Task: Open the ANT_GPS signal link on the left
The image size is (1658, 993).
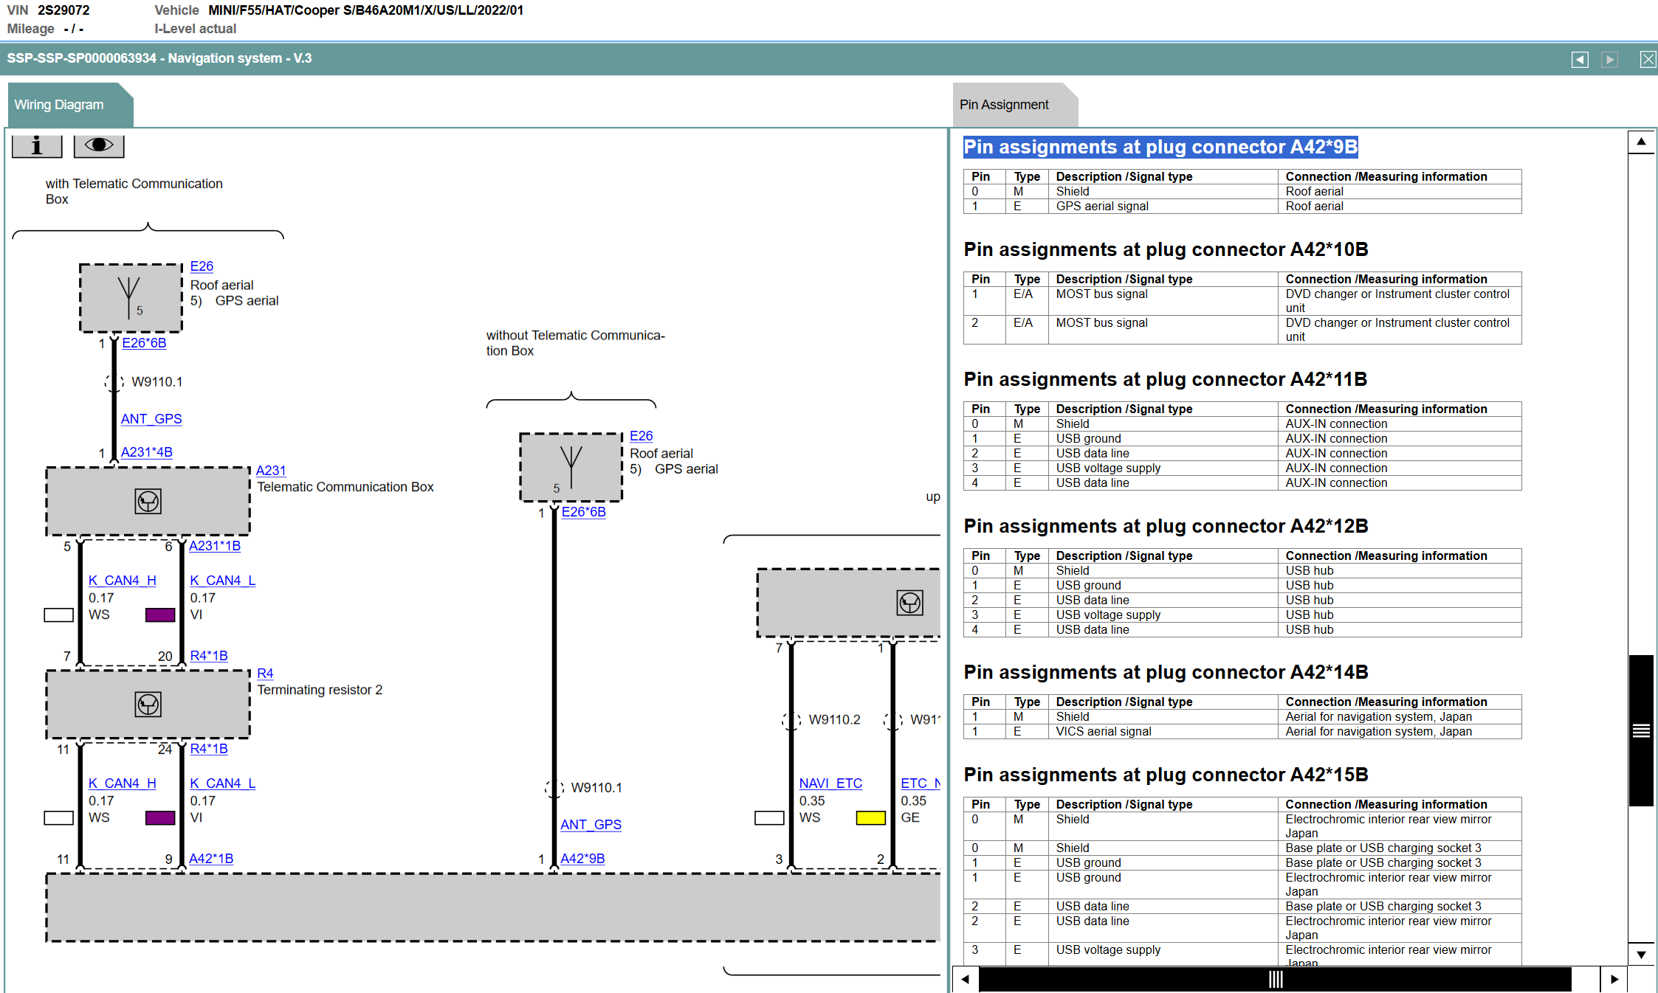Action: coord(151,419)
